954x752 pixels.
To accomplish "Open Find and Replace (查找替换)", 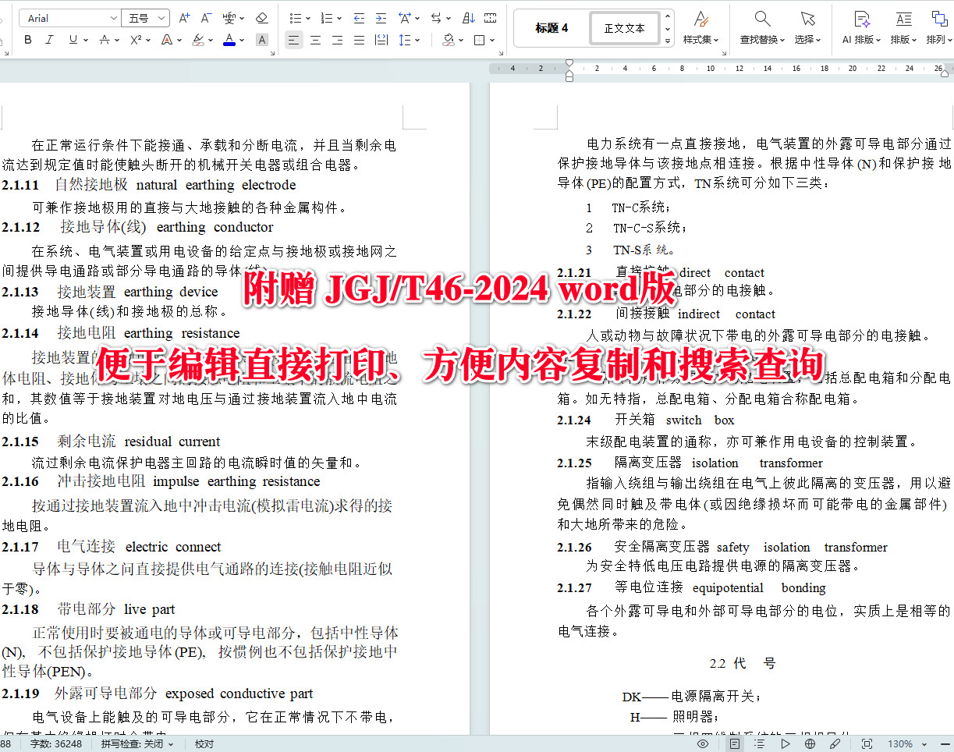I will point(761,27).
